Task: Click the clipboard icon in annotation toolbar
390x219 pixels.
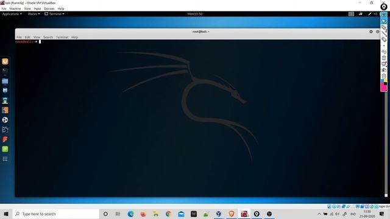Action: click(x=384, y=76)
